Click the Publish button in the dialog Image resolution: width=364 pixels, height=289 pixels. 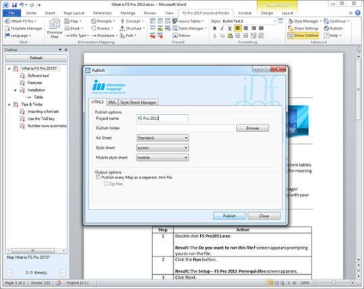tap(229, 216)
